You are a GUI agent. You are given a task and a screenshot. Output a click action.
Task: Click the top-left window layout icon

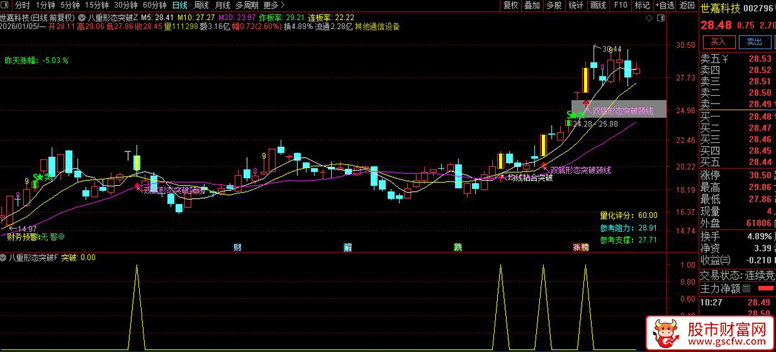[x=7, y=5]
